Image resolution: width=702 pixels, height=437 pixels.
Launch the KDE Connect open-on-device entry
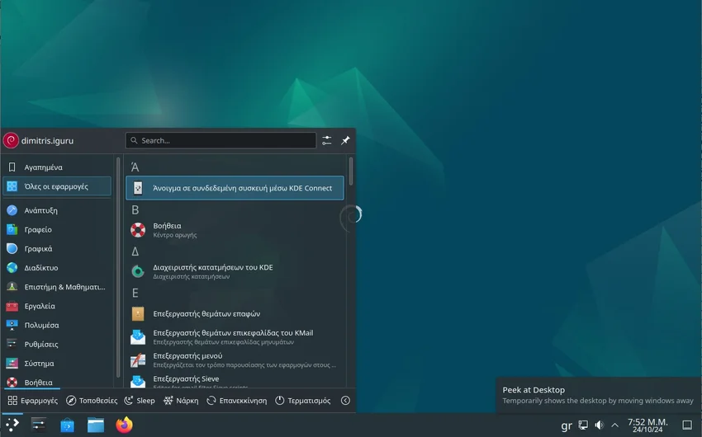235,188
